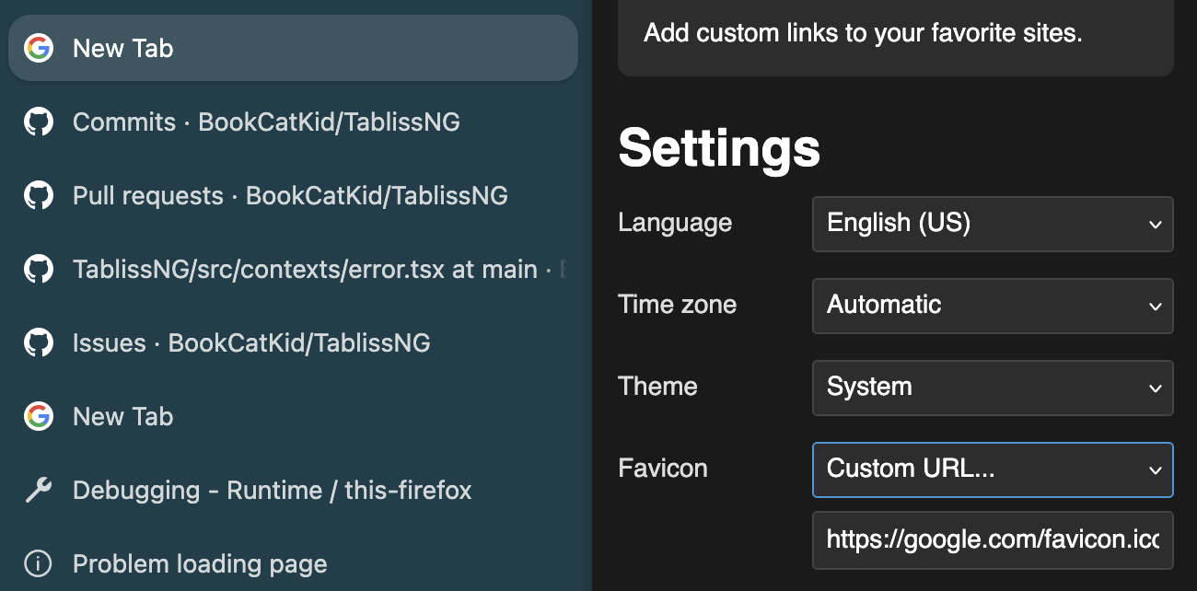The image size is (1197, 591).
Task: Click the 'Add custom links' widget card
Action: 895,35
